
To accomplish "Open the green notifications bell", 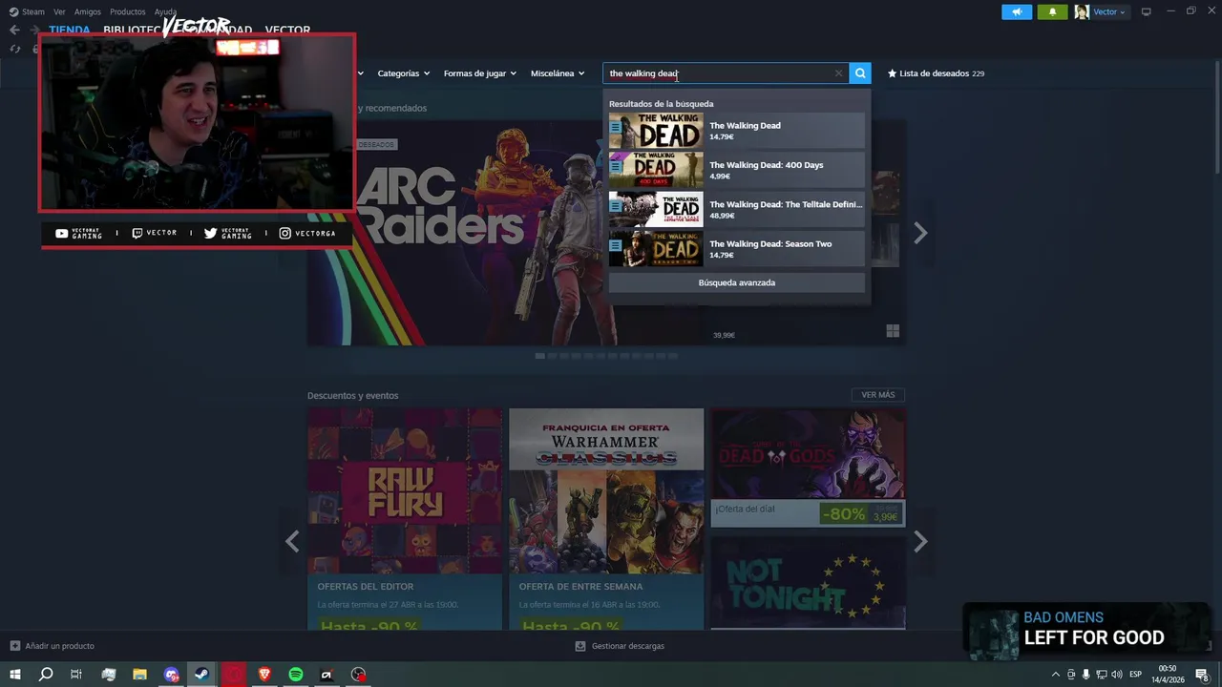I will 1052,11.
